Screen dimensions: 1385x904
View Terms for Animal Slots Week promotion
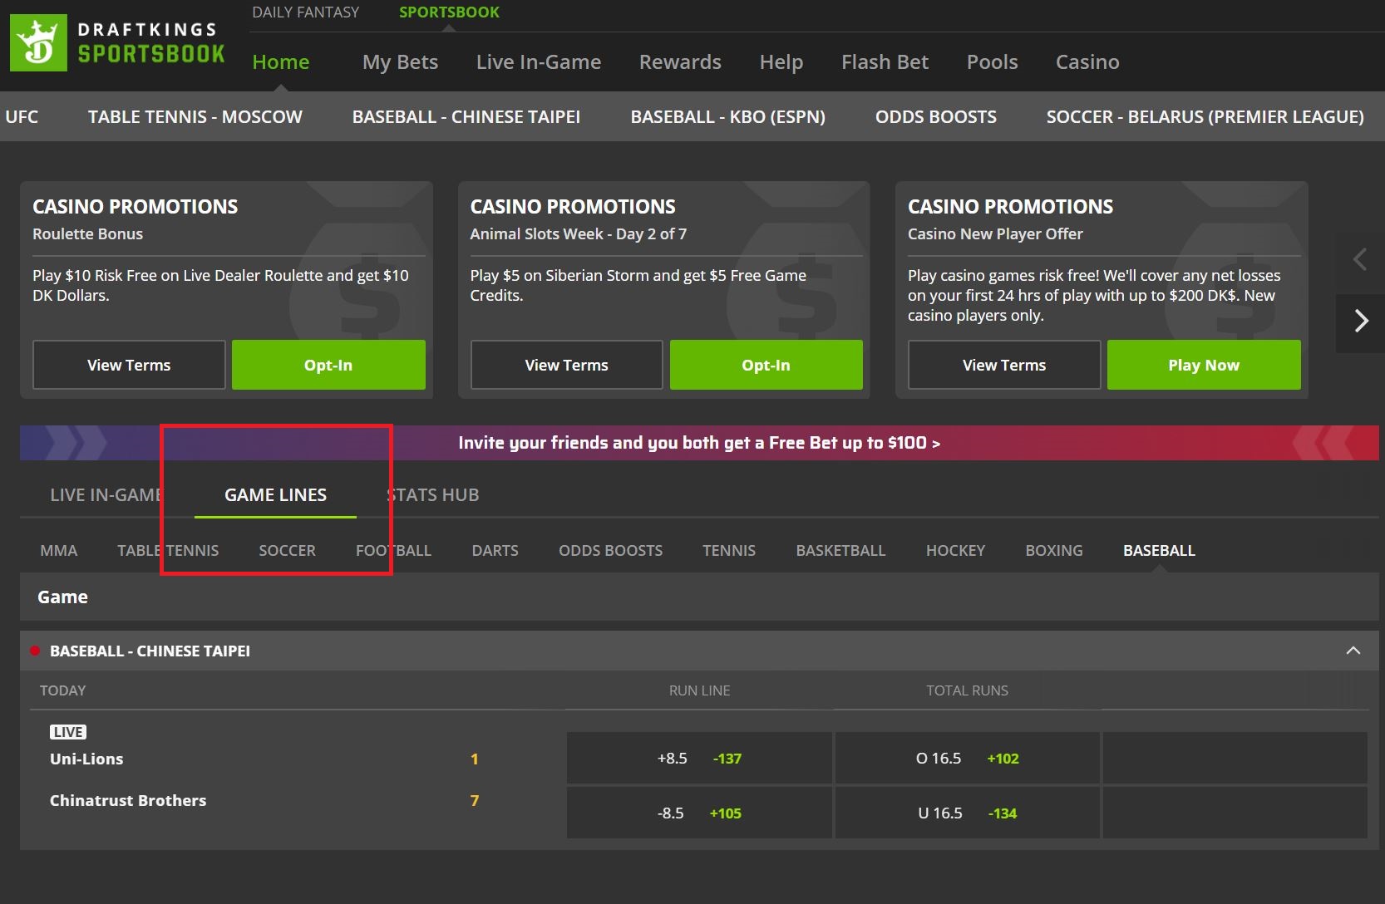coord(567,365)
